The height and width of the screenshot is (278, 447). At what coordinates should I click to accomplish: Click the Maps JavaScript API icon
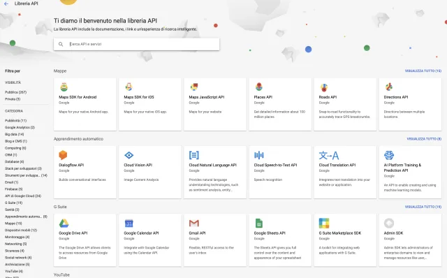click(x=194, y=87)
